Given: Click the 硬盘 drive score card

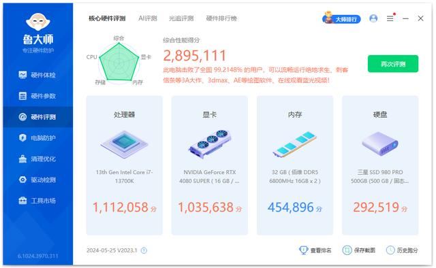Looking at the screenshot, I should point(380,165).
